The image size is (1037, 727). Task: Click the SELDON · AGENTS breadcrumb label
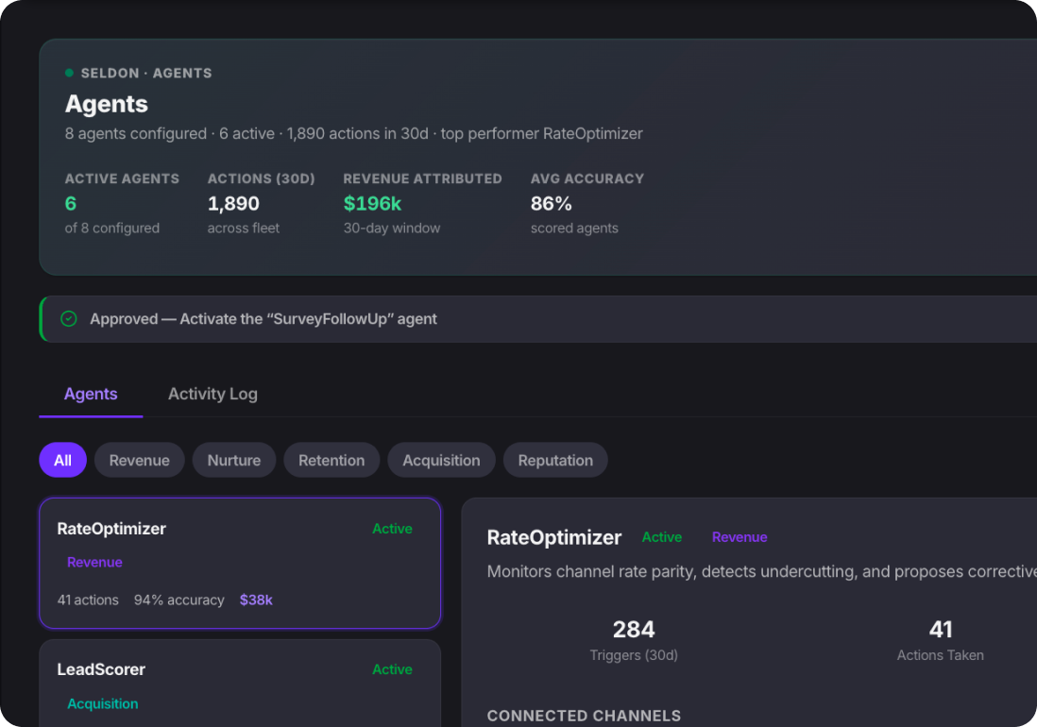click(146, 74)
